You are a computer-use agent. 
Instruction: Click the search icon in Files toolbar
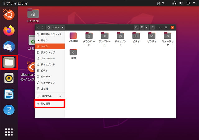[137, 27]
